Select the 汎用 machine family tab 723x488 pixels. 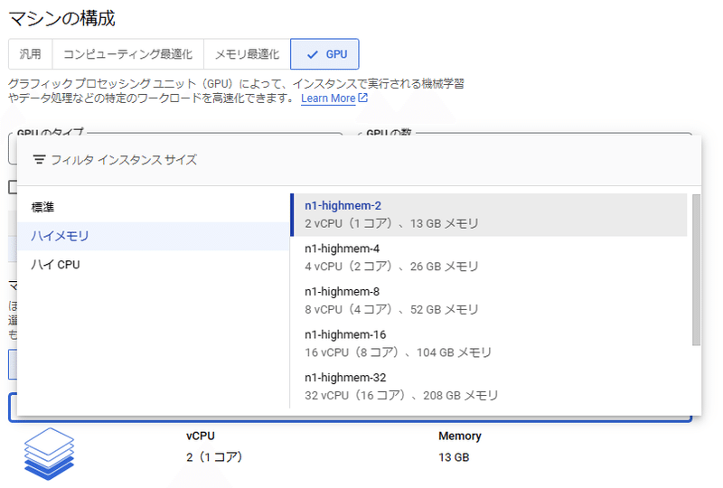click(31, 54)
